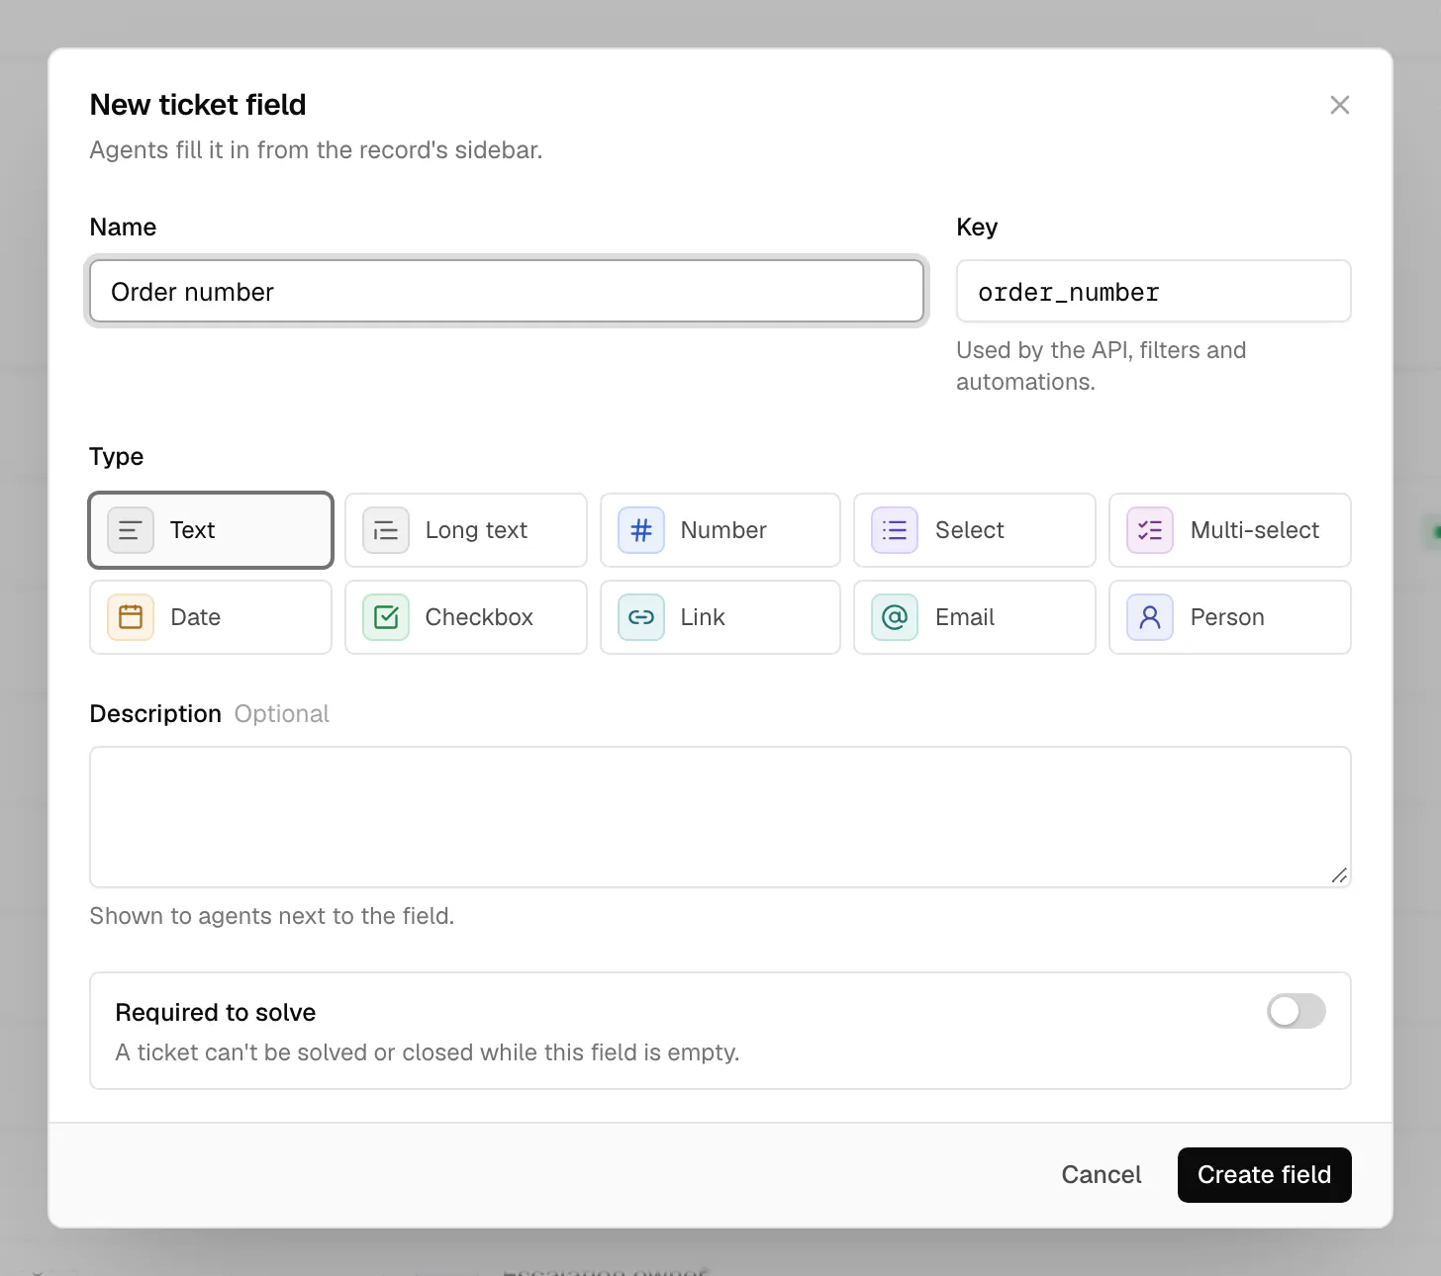This screenshot has width=1441, height=1276.
Task: Choose the Link chain icon
Action: (641, 617)
